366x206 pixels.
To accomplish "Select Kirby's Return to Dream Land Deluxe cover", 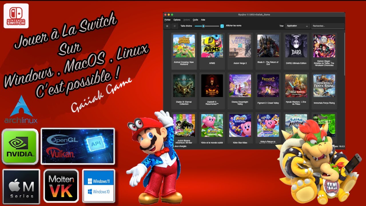I will [x=268, y=125].
